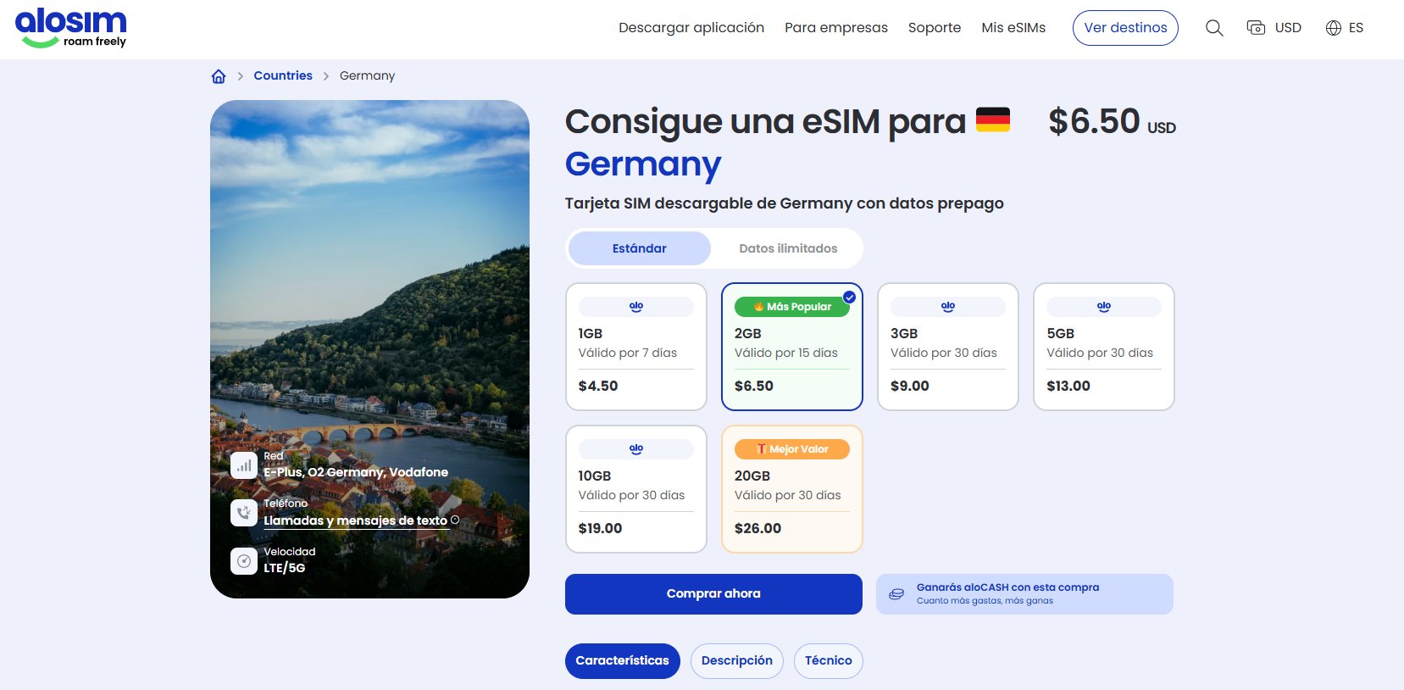Screen dimensions: 1404x690
Task: Show the Técnico tab
Action: click(x=829, y=661)
